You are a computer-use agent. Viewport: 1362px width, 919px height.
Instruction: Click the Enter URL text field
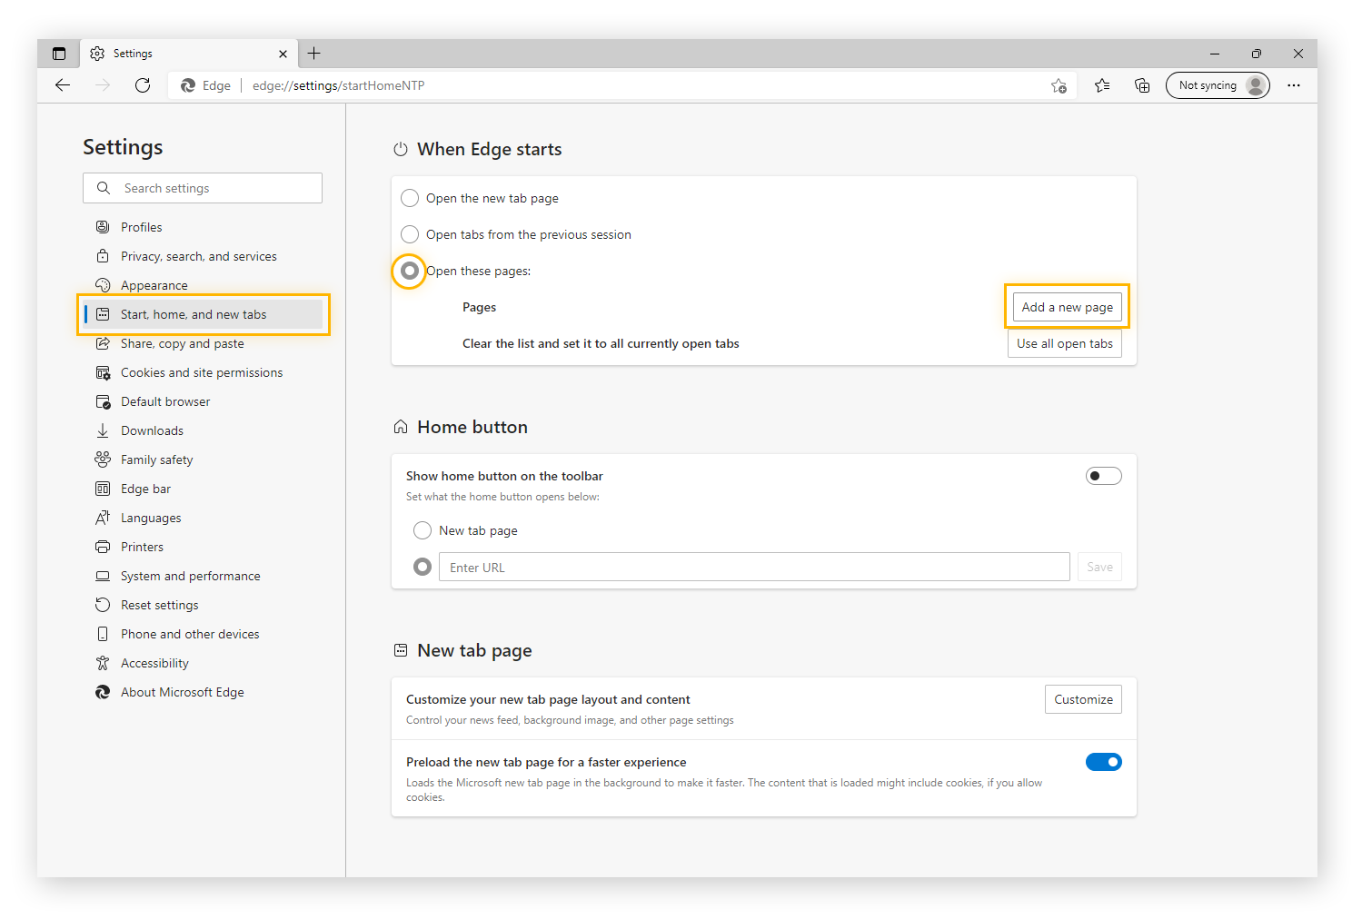click(x=754, y=567)
